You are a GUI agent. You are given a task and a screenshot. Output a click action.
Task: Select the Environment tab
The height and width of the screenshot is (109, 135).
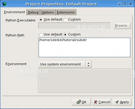14,12
